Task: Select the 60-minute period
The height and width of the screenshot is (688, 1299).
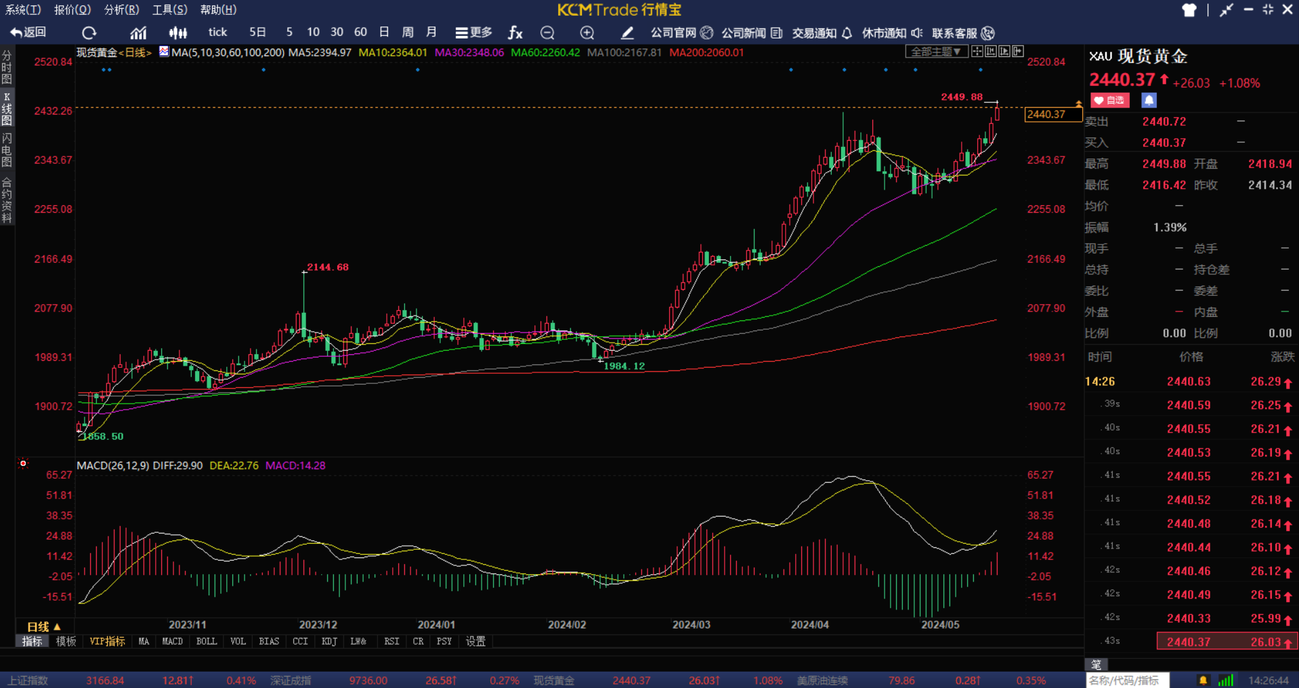Action: [360, 33]
